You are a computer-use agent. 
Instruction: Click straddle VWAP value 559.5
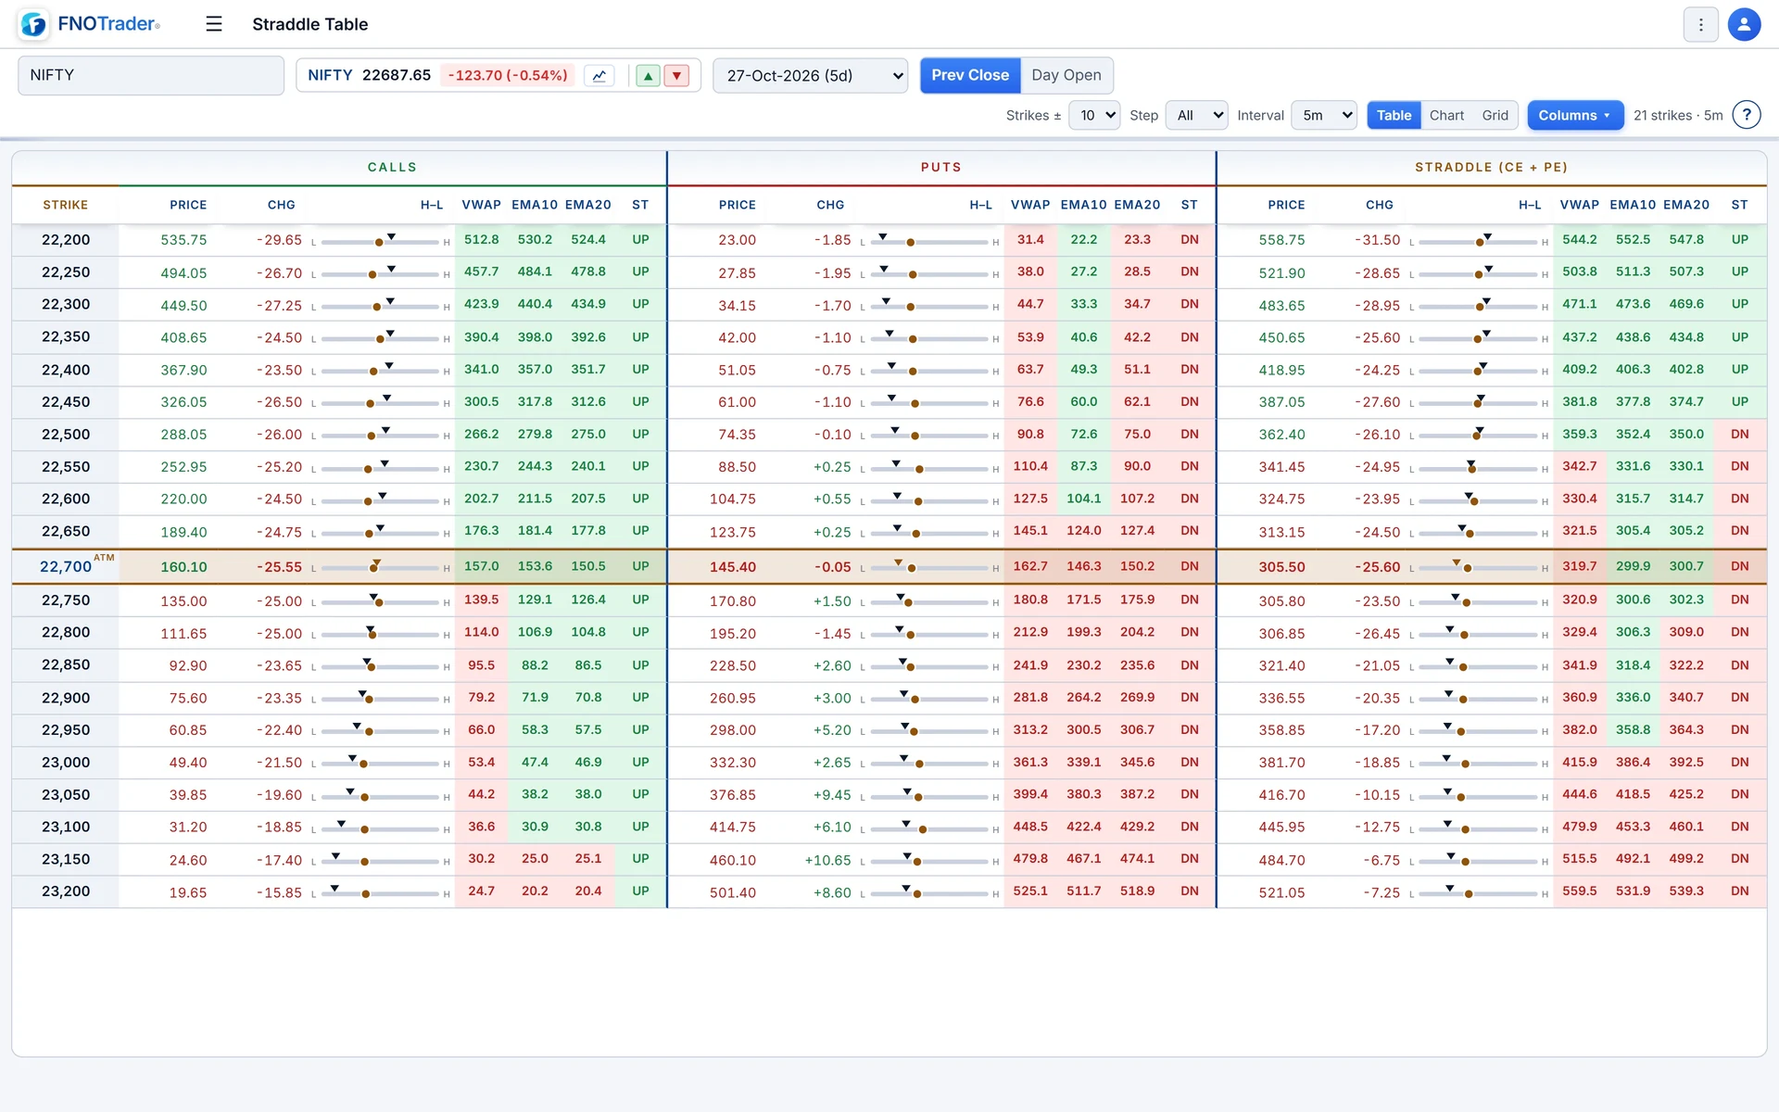point(1580,891)
